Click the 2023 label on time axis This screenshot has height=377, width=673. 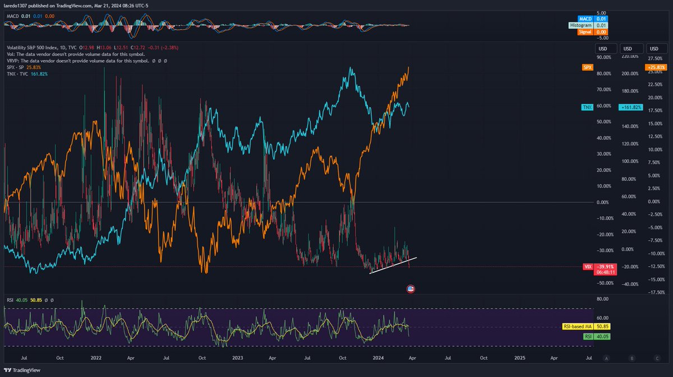click(237, 357)
